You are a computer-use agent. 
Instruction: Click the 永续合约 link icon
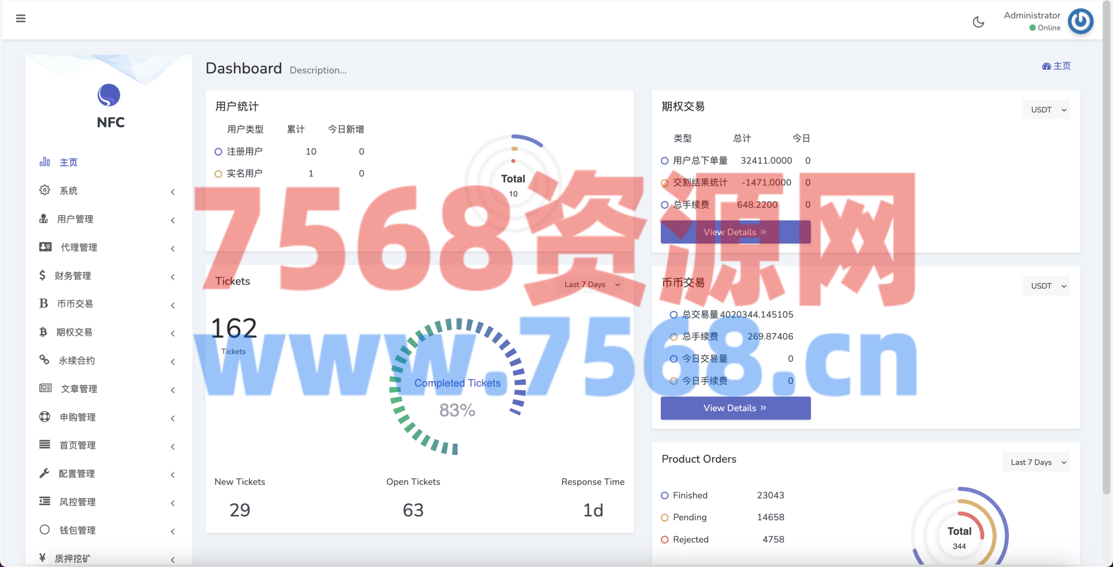click(x=45, y=360)
